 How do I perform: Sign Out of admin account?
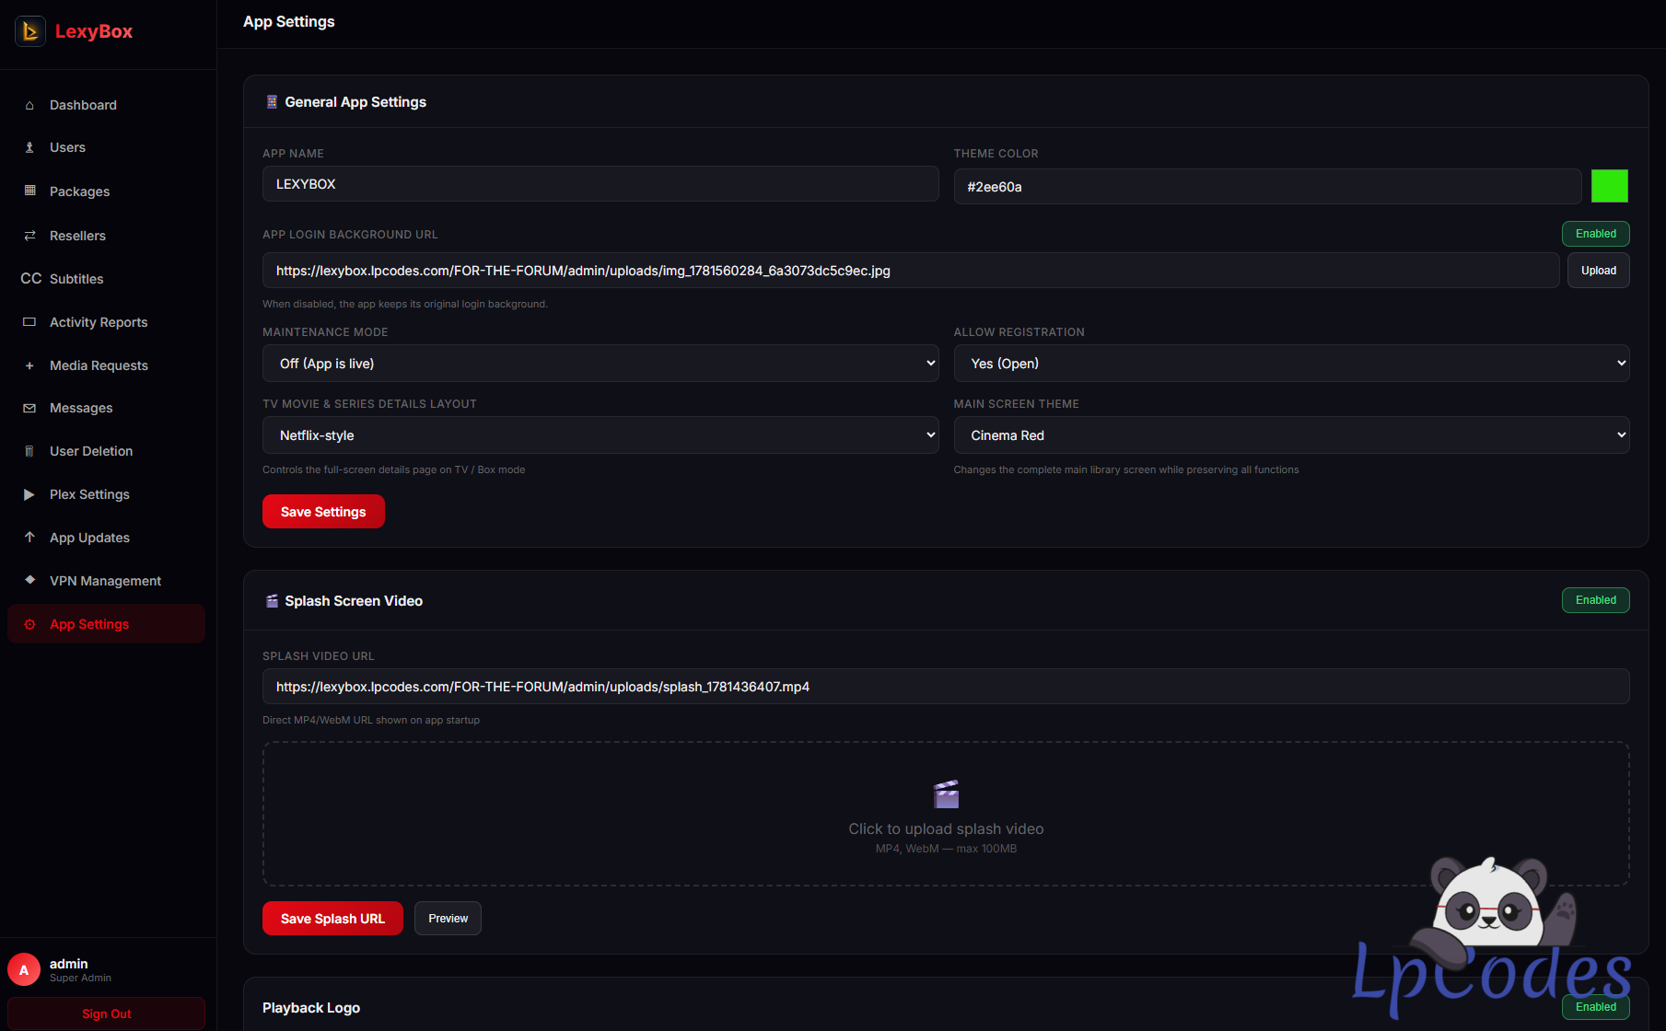point(106,1014)
